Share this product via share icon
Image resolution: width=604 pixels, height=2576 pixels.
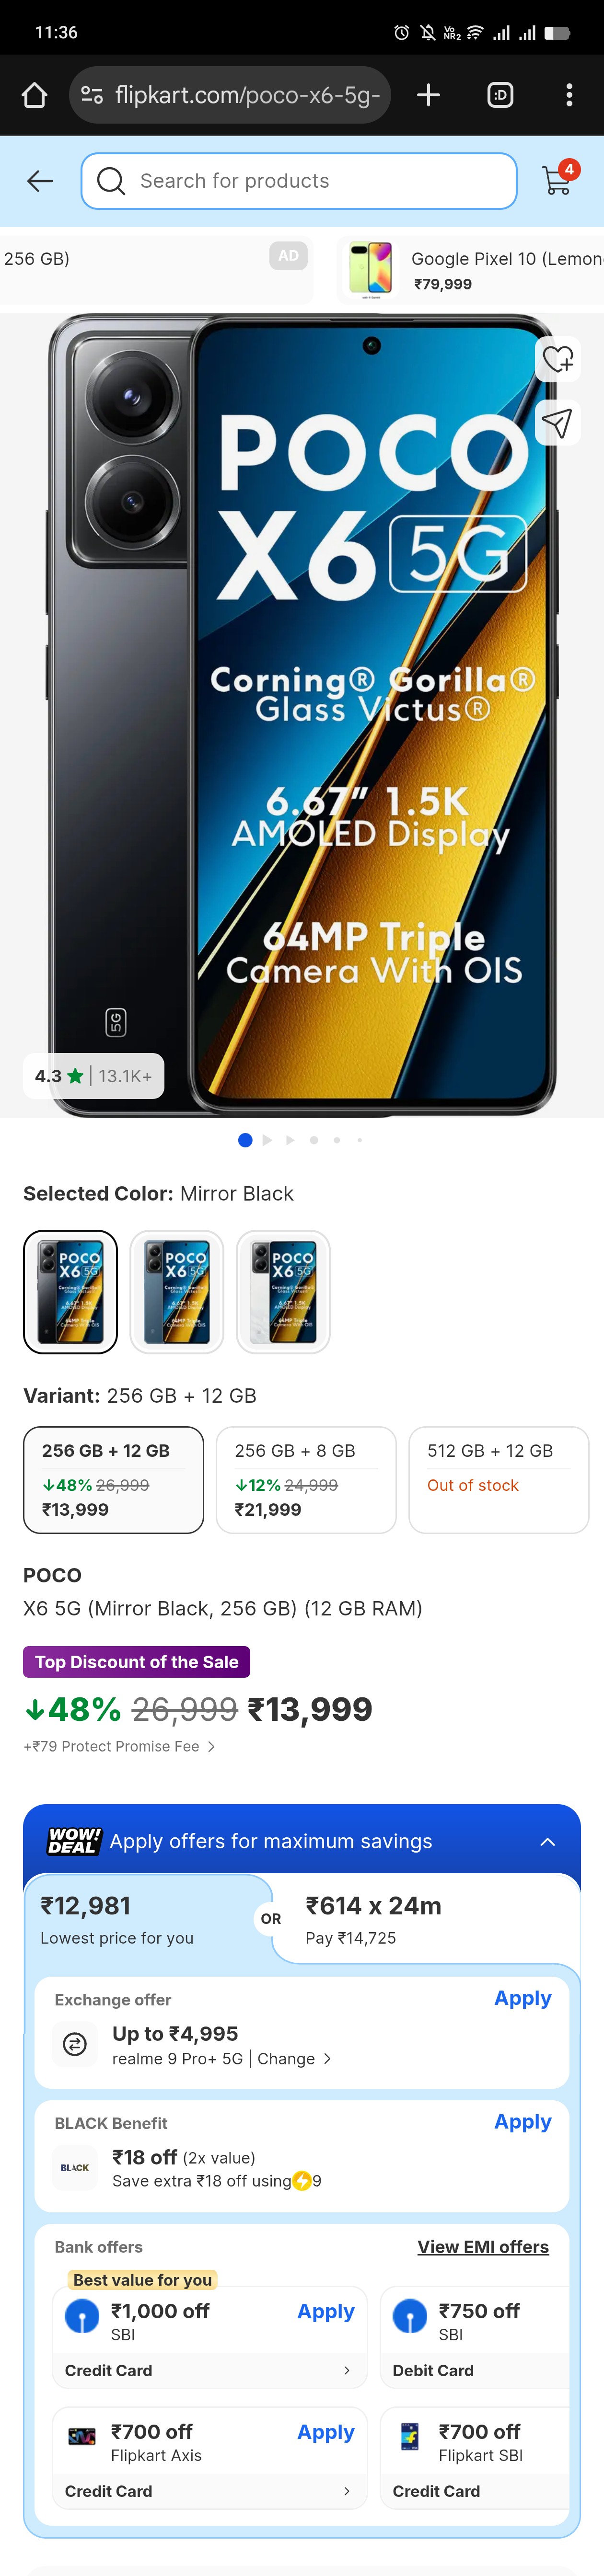(x=557, y=423)
